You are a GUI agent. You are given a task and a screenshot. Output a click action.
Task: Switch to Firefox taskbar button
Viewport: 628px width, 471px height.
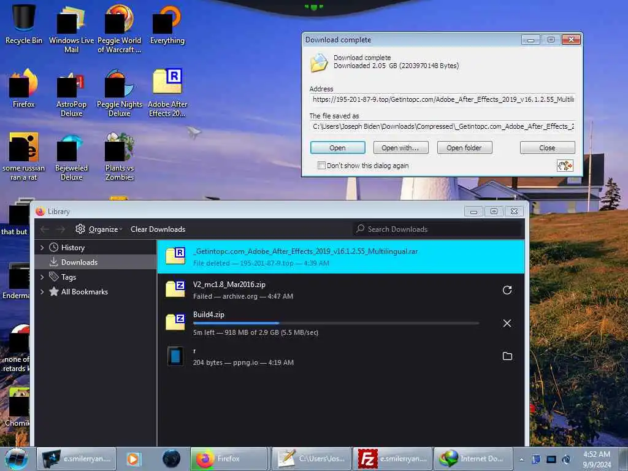pos(229,459)
